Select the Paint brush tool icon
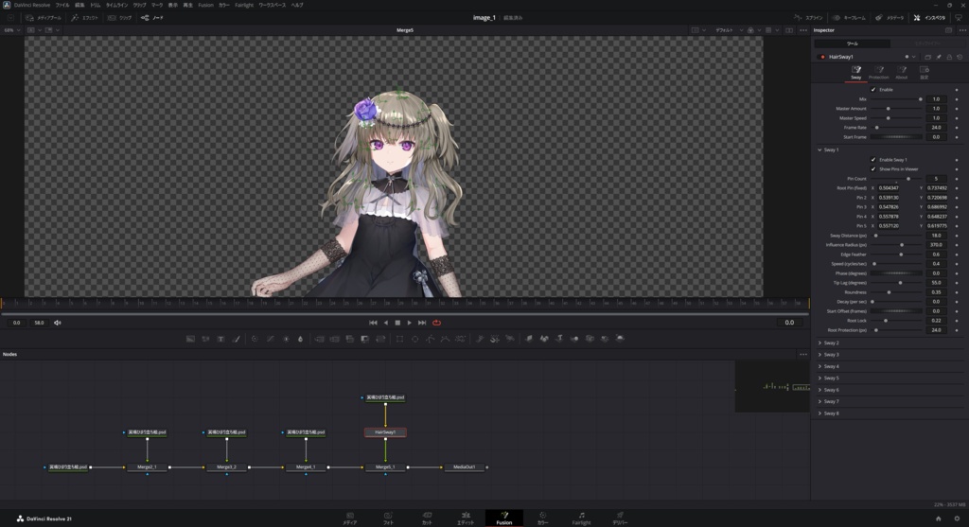 pyautogui.click(x=236, y=339)
